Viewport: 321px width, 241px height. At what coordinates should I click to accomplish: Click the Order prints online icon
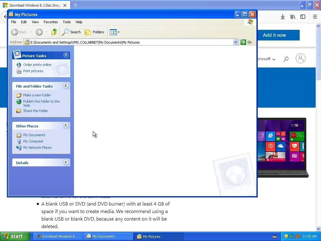pos(19,65)
